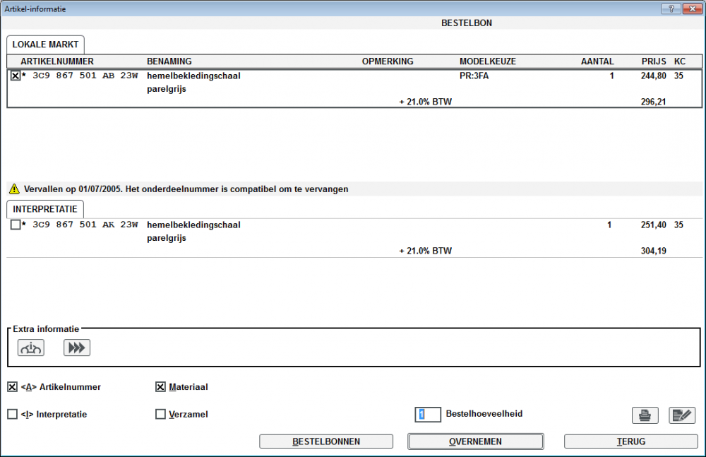This screenshot has width=706, height=457.
Task: Click the info icon under Extra informatie
Action: (31, 348)
